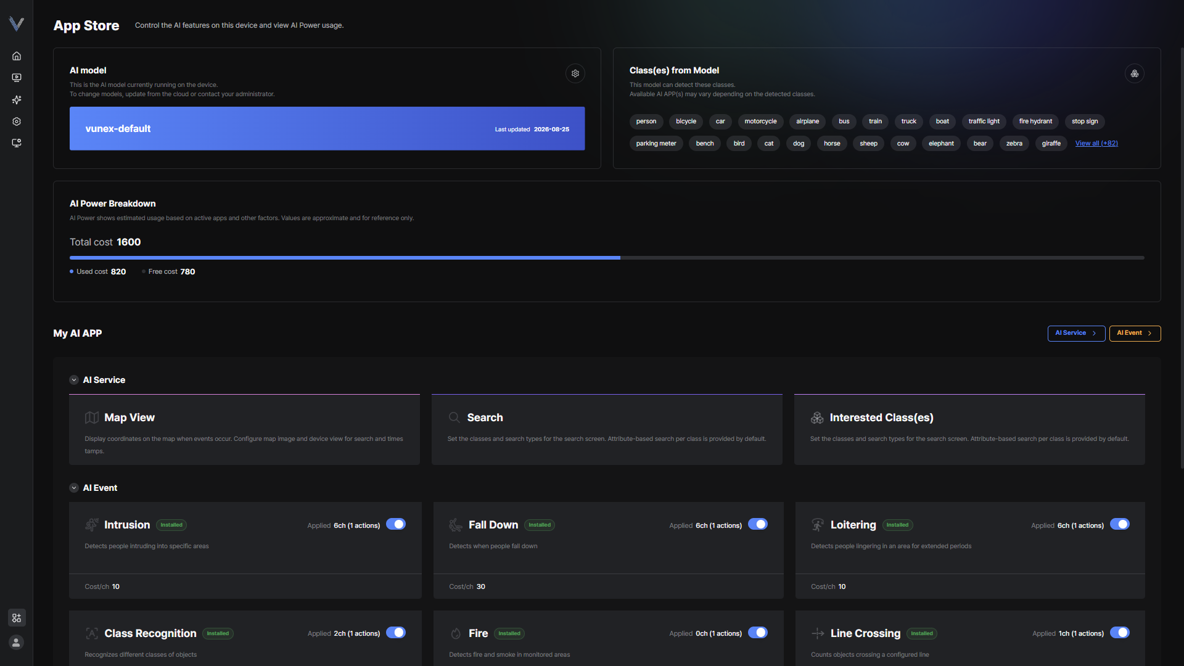
Task: Select the 'giraffe' class tag
Action: click(x=1051, y=144)
